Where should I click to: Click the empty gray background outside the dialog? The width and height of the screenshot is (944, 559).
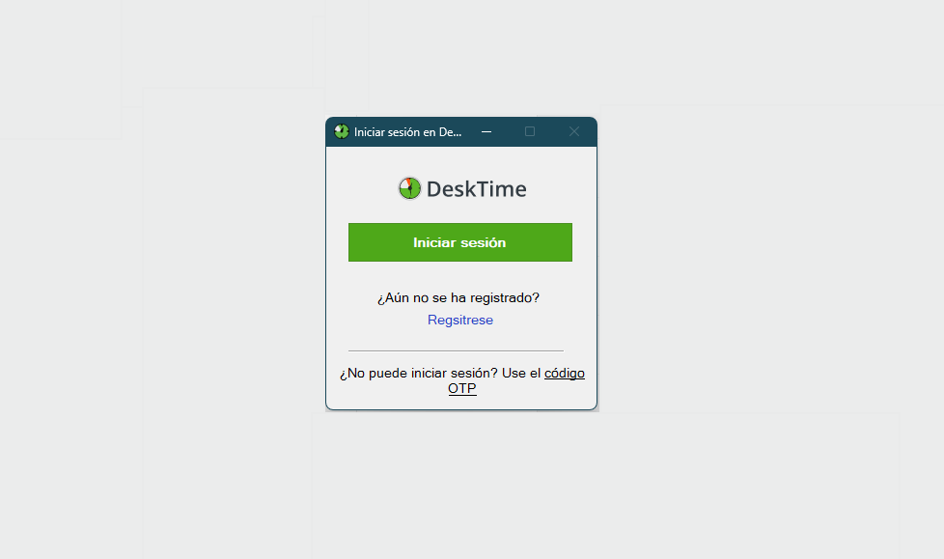coord(753,271)
